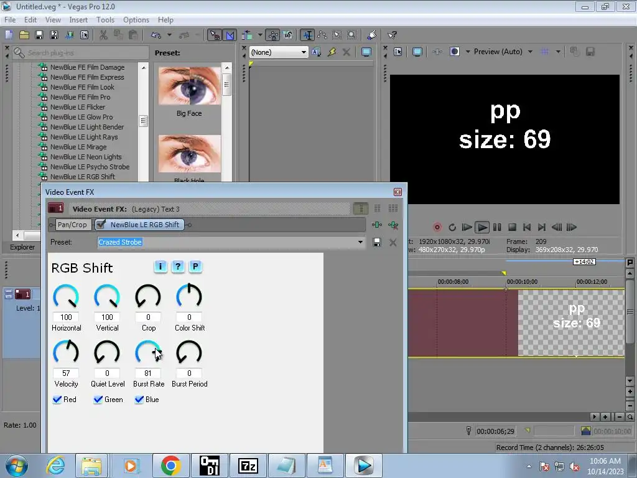Open the overlays grid dropdown arrow
The height and width of the screenshot is (478, 637).
[x=558, y=52]
